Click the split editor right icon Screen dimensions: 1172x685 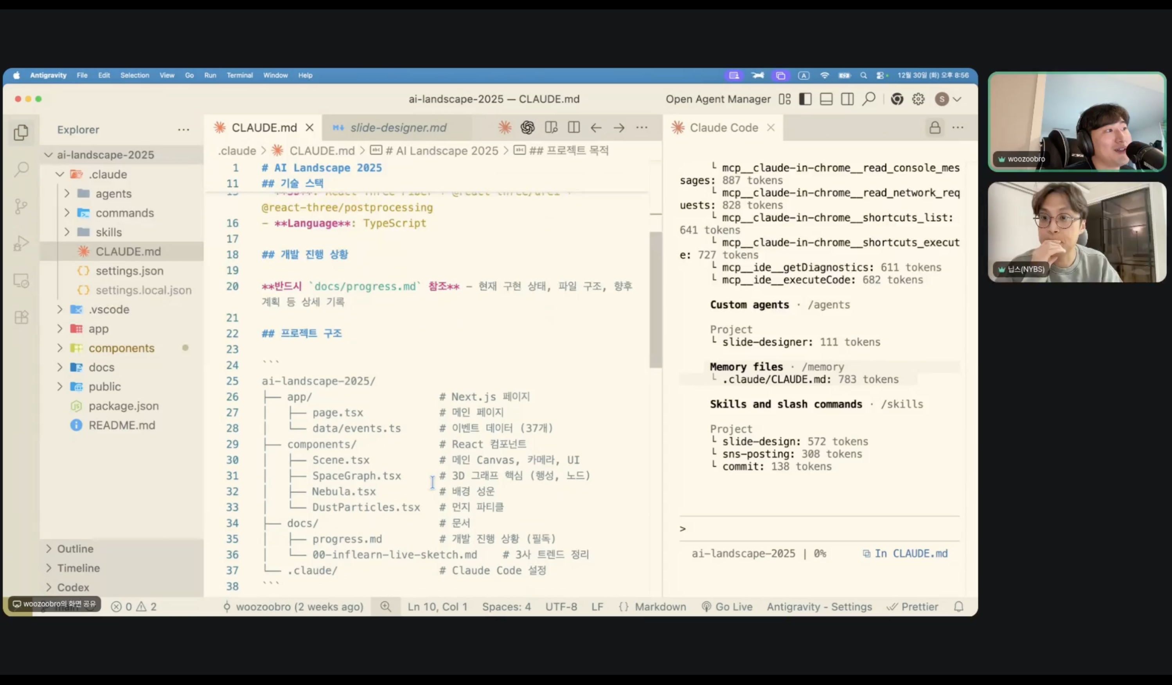(x=573, y=127)
